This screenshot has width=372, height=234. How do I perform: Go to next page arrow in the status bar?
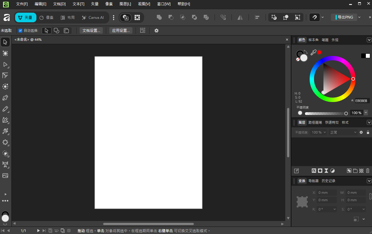39,231
